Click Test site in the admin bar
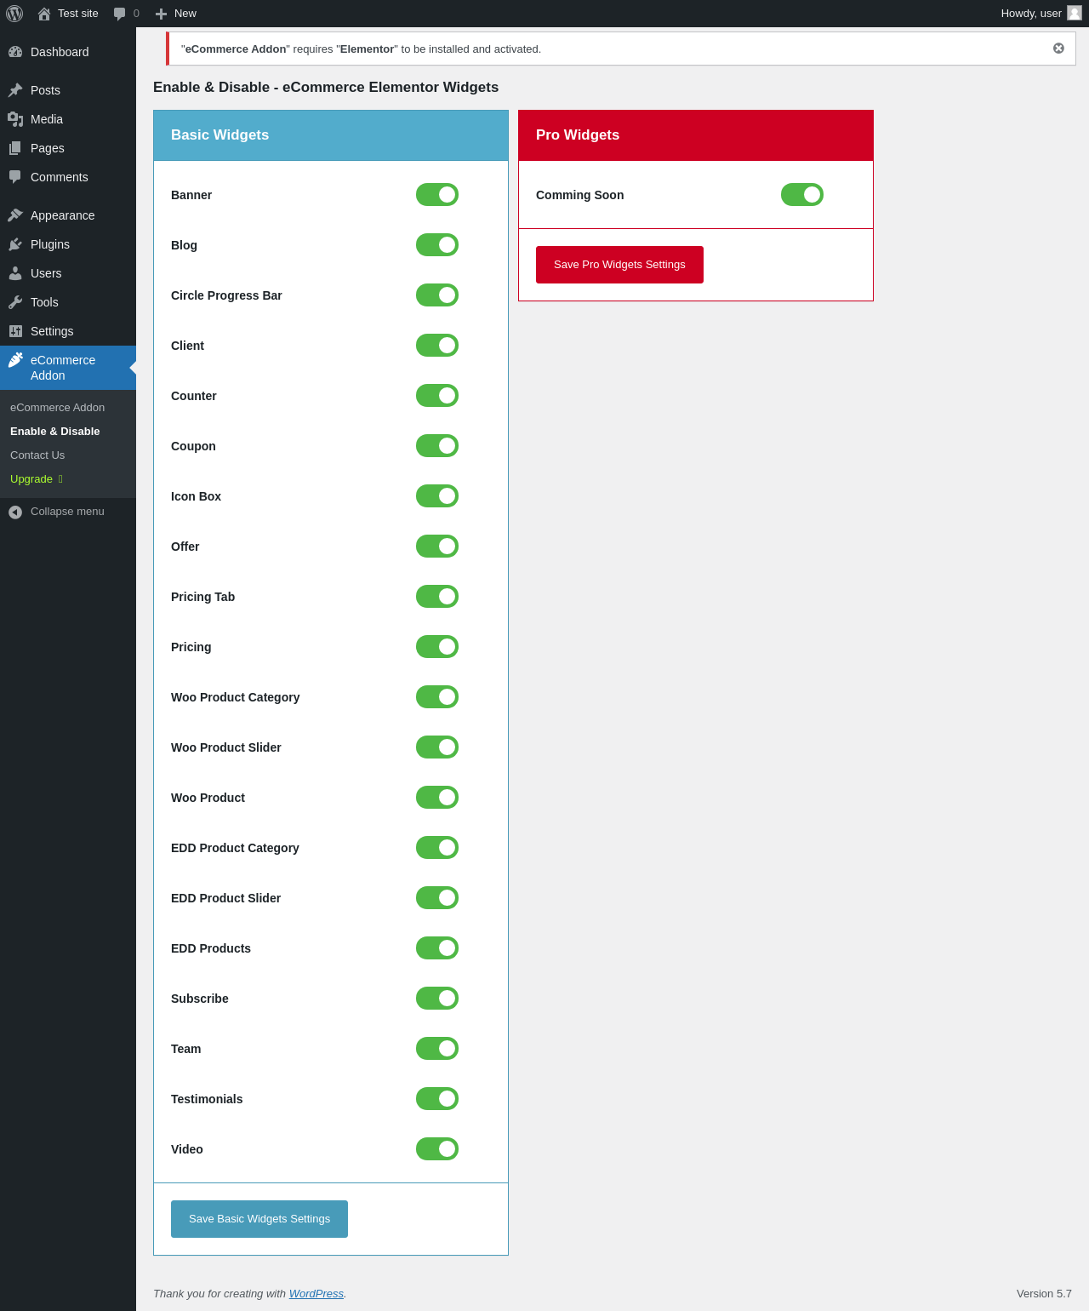The height and width of the screenshot is (1311, 1089). coord(78,14)
